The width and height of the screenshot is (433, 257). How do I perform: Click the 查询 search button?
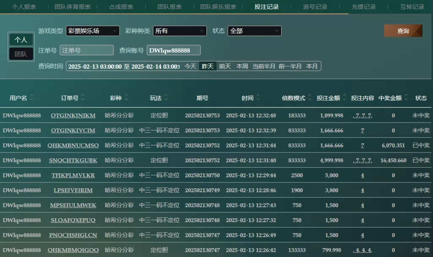403,31
